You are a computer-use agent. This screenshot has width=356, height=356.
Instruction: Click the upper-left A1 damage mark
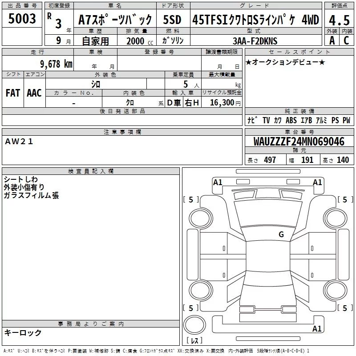click(218, 182)
